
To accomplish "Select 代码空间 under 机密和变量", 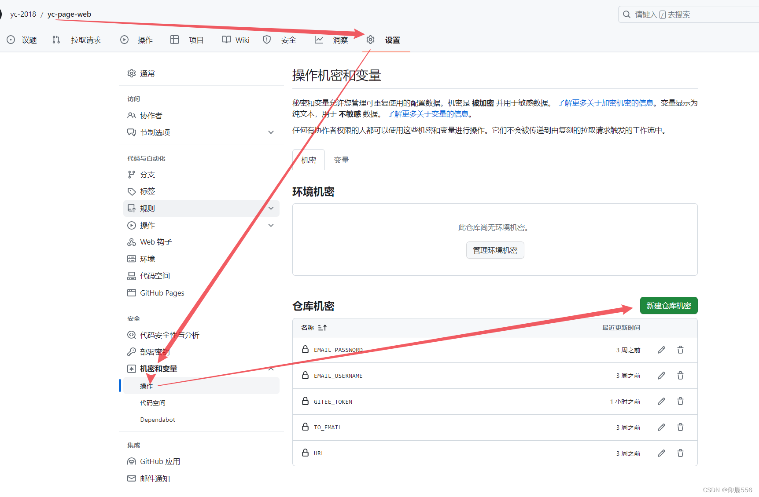I will coord(152,403).
